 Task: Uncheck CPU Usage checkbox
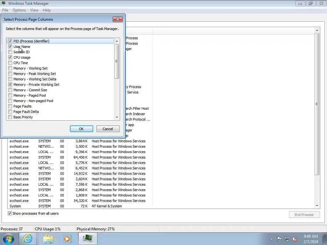pos(10,57)
